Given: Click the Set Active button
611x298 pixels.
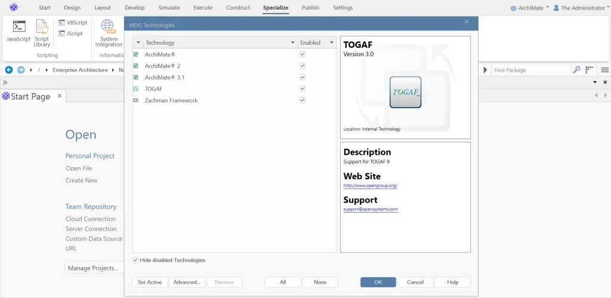Looking at the screenshot, I should [150, 282].
